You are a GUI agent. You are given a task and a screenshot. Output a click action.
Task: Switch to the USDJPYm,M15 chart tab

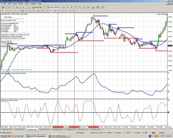point(20,130)
